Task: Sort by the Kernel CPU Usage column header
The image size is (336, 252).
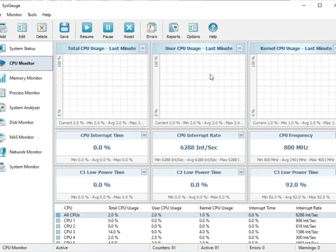Action: (x=223, y=208)
